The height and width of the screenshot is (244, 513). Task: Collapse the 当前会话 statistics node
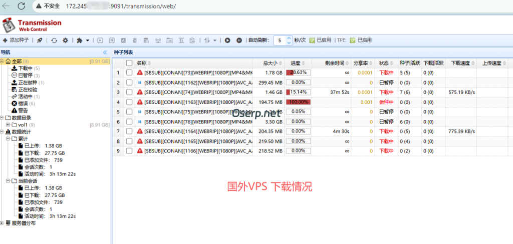point(8,180)
